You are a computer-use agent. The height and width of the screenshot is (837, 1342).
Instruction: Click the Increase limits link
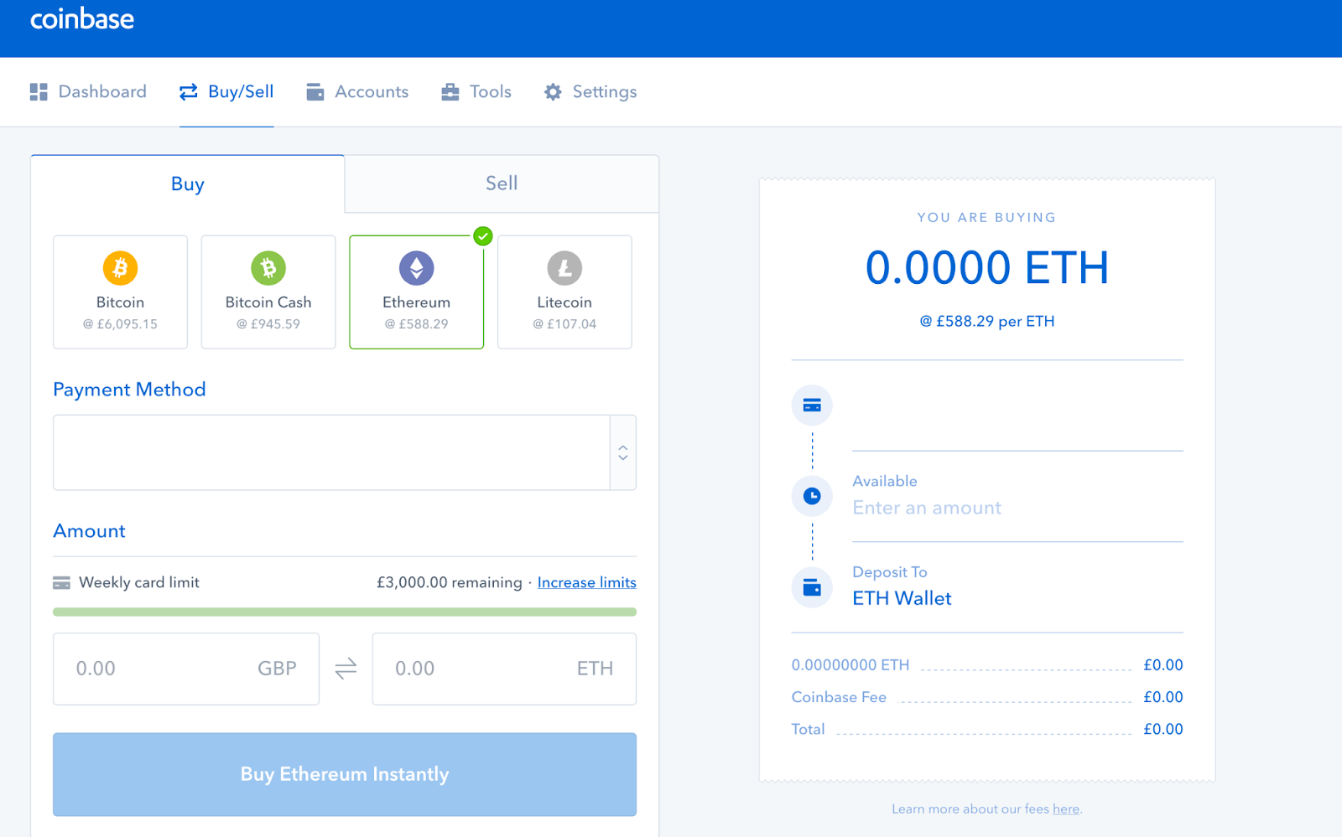tap(587, 582)
